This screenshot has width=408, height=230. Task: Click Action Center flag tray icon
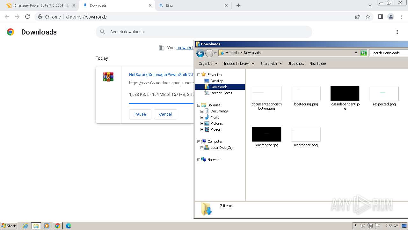378,226
